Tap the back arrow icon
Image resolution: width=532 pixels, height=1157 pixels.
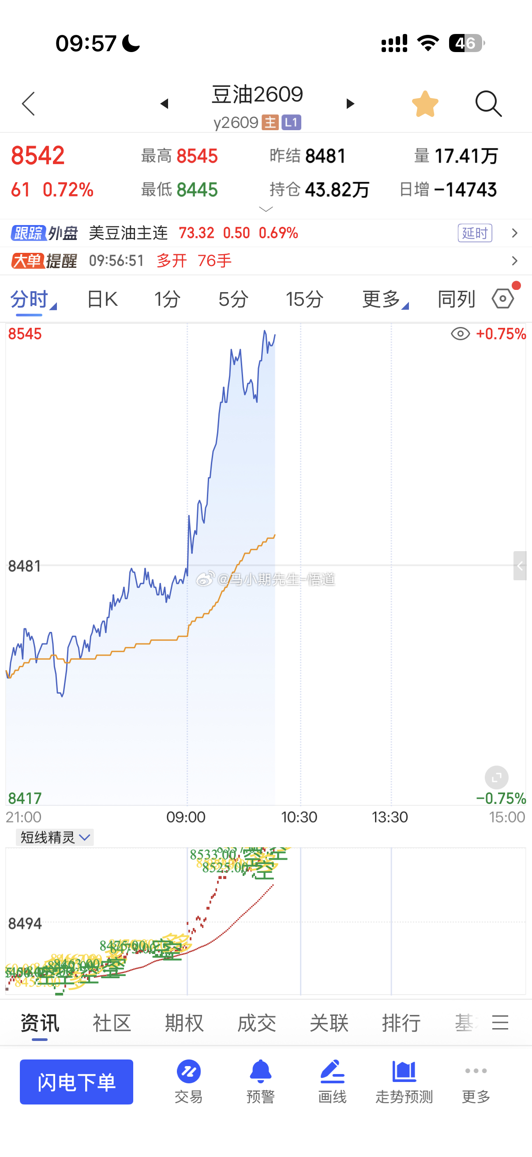pyautogui.click(x=28, y=104)
